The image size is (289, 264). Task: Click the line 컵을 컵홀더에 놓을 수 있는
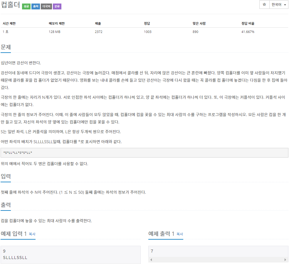tap(46, 221)
